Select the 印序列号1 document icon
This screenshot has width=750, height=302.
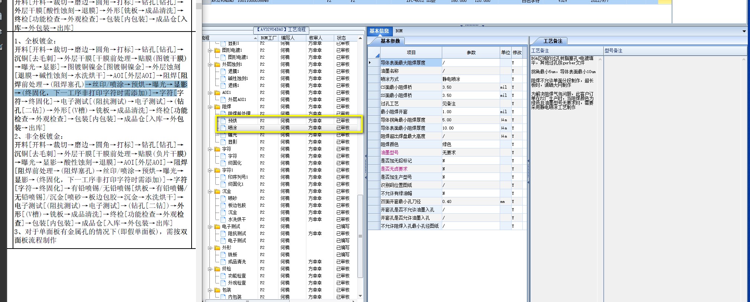pyautogui.click(x=223, y=177)
